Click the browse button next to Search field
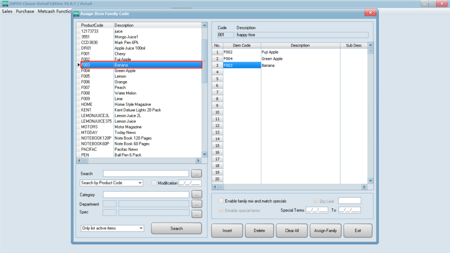Image resolution: width=450 pixels, height=253 pixels. click(x=196, y=173)
